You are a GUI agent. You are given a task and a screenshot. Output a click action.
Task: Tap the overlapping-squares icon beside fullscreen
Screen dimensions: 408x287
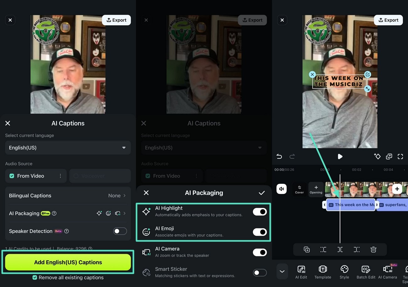tap(389, 157)
